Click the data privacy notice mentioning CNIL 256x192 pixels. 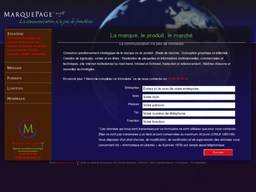pyautogui.click(x=169, y=137)
